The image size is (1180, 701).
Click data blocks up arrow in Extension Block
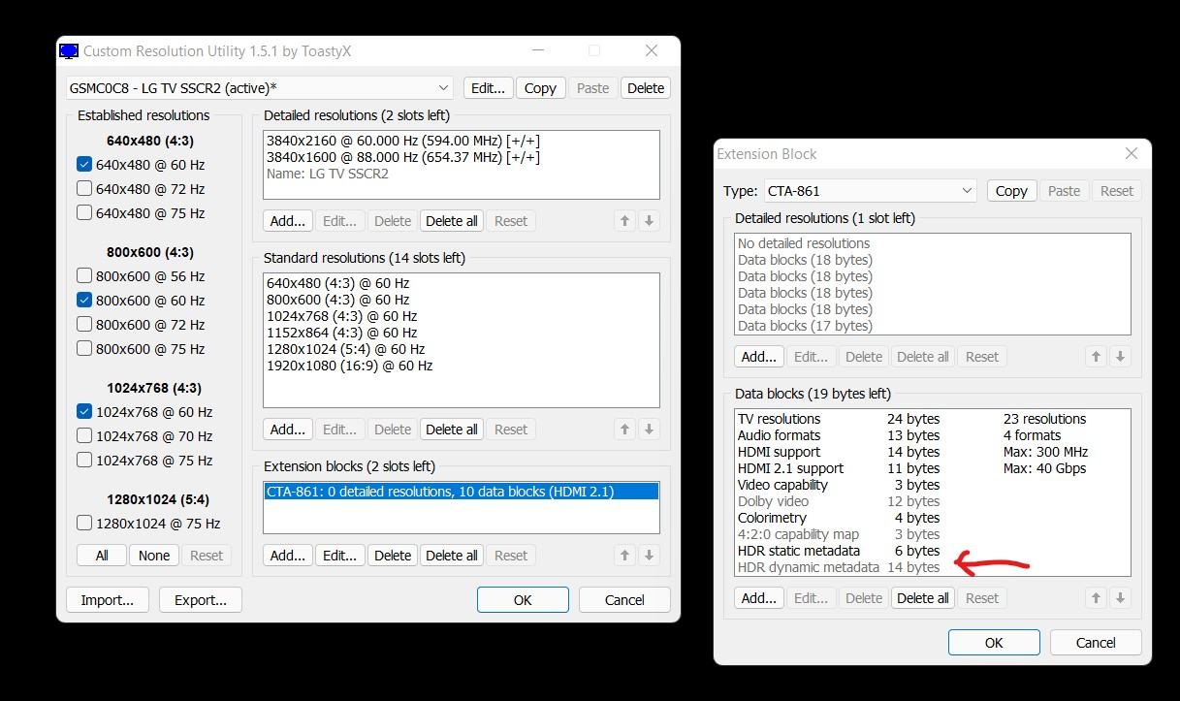coord(1097,598)
